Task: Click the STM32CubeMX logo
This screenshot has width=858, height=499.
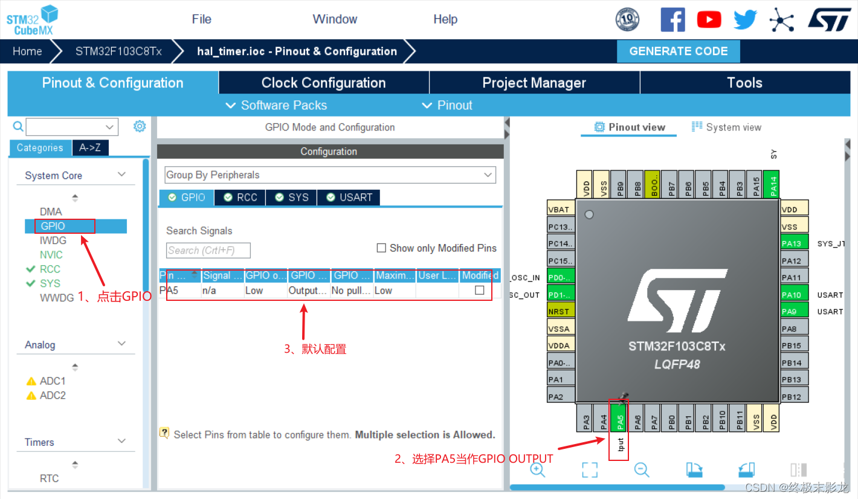Action: pyautogui.click(x=33, y=21)
